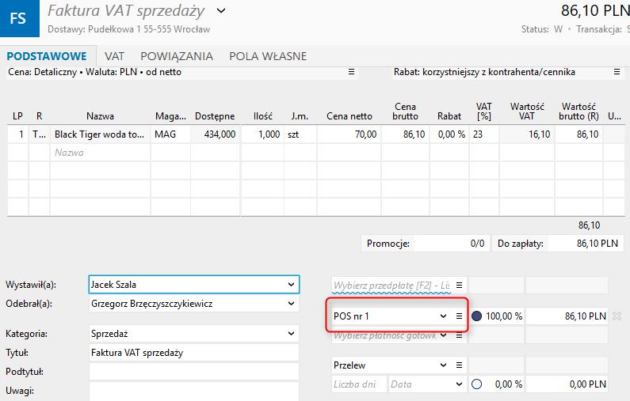Click the 434,000 available quantity cell
The height and width of the screenshot is (401, 630).
(x=215, y=134)
